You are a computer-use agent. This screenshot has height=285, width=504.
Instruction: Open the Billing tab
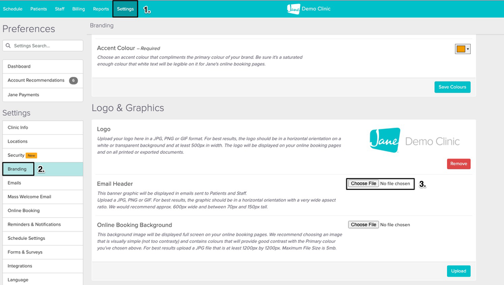[x=78, y=9]
